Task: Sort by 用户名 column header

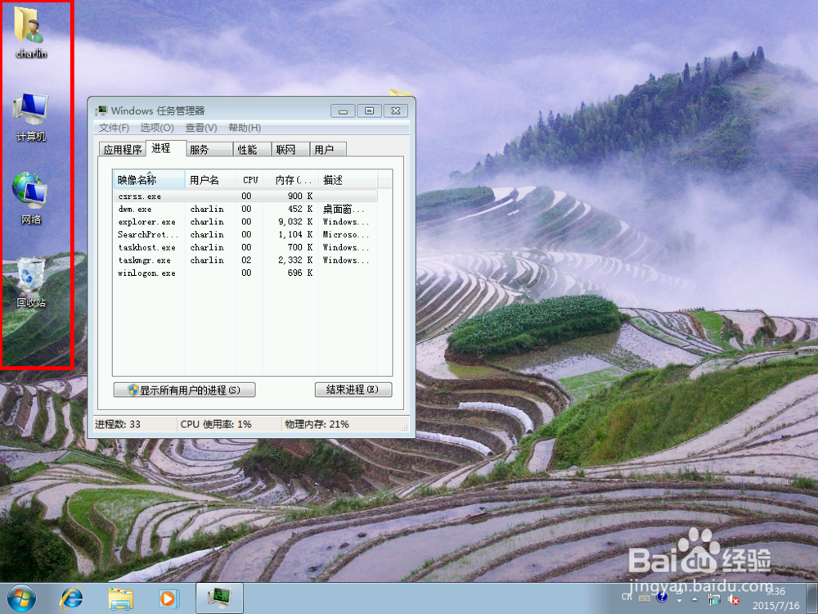Action: (211, 180)
